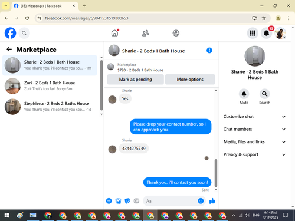295x221 pixels.
Task: Select the Messenger | Facebook browser tab
Action: [x=45, y=6]
